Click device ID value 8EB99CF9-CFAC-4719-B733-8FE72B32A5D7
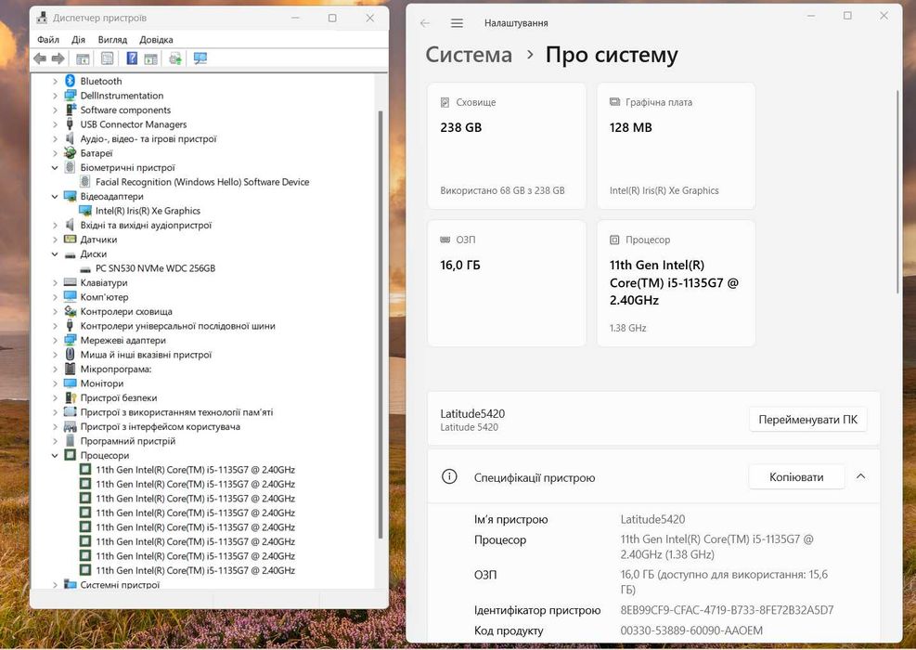The width and height of the screenshot is (916, 650). [x=727, y=610]
